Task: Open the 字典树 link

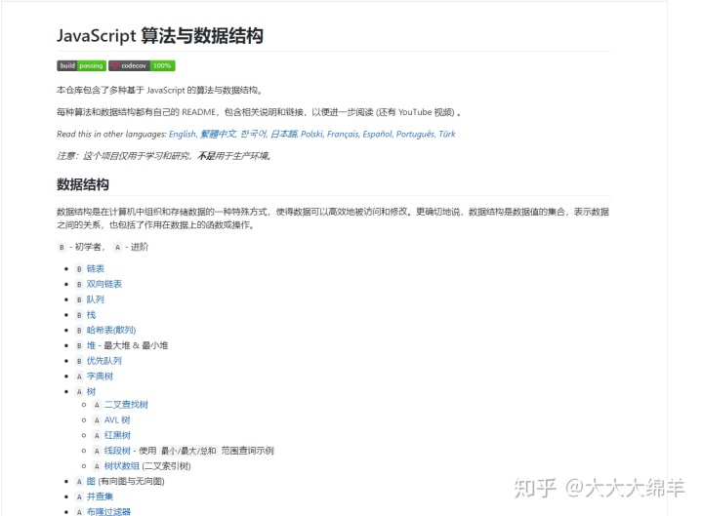Action: (x=100, y=377)
